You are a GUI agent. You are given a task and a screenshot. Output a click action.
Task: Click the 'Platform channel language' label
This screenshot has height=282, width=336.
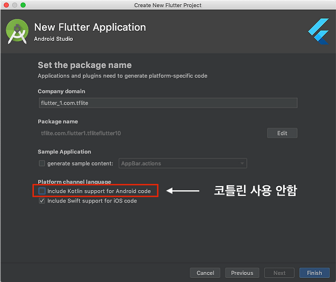74,182
